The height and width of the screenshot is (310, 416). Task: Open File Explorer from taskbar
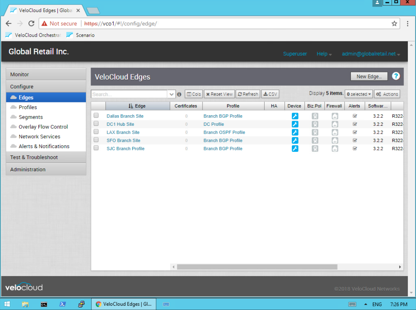click(25, 304)
